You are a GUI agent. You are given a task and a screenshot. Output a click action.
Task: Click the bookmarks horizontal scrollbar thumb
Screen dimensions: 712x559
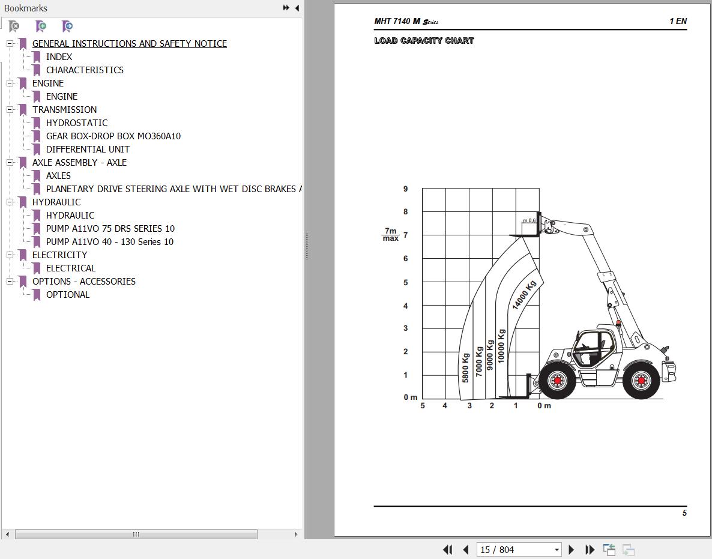point(136,534)
